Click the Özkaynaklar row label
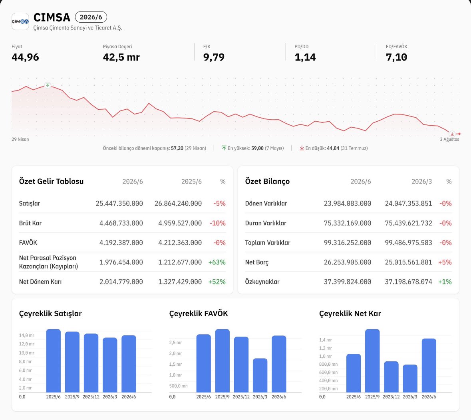Viewport: 471px width, 420px height. click(x=262, y=282)
